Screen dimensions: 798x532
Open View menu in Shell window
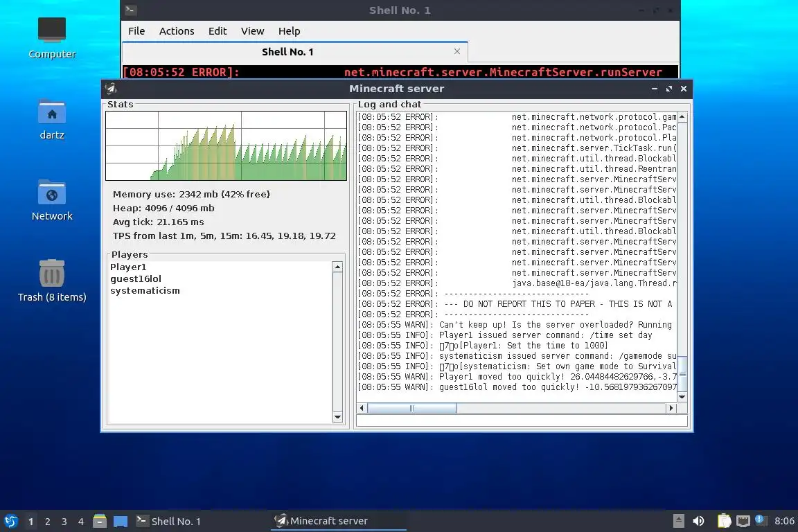tap(252, 31)
